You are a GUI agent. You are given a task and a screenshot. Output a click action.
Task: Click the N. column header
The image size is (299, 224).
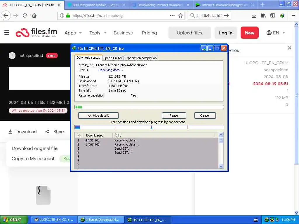click(x=79, y=135)
